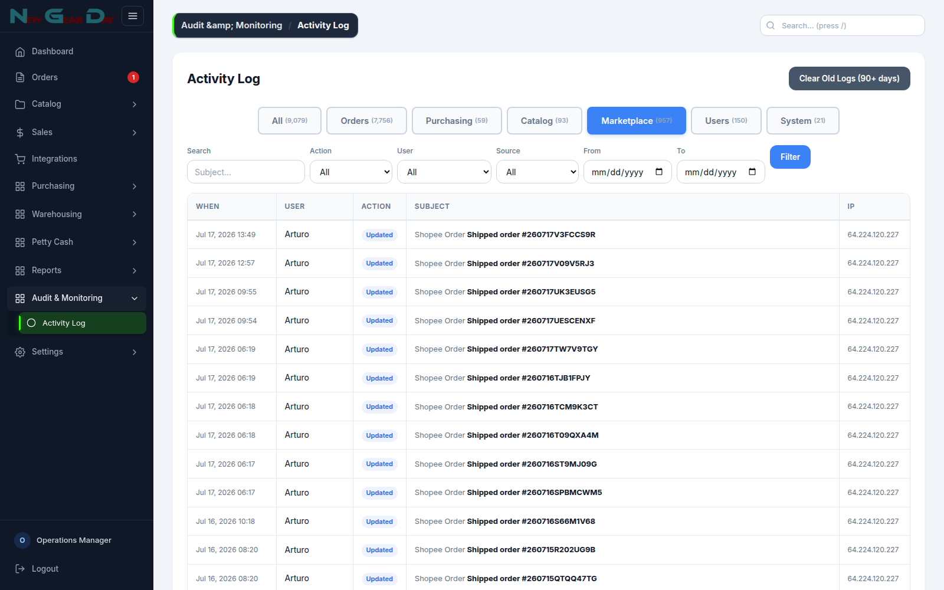Expand the Reports submenu chevron
This screenshot has width=944, height=590.
(135, 271)
